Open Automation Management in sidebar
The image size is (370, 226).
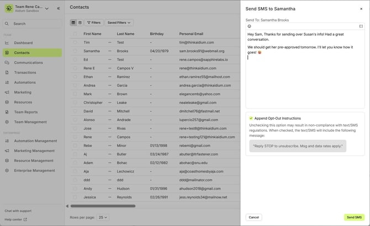[x=35, y=141]
